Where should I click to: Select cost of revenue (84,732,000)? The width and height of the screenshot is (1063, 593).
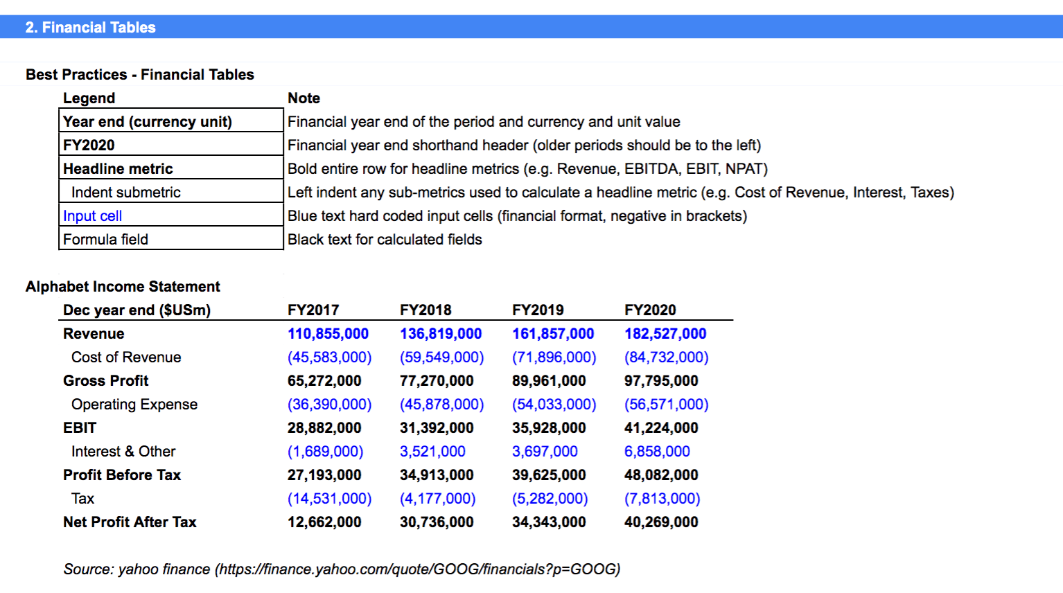(666, 357)
